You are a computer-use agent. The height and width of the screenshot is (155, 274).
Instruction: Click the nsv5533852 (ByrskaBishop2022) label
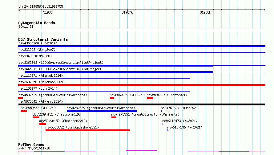72,127
